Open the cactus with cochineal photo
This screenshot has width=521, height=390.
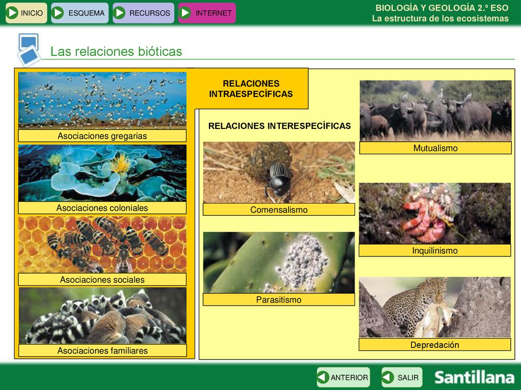click(x=279, y=263)
